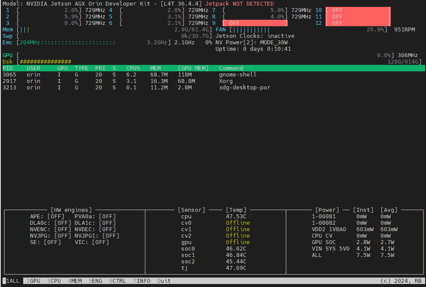Click the TYPE column header
The image size is (426, 287).
tap(82, 68)
